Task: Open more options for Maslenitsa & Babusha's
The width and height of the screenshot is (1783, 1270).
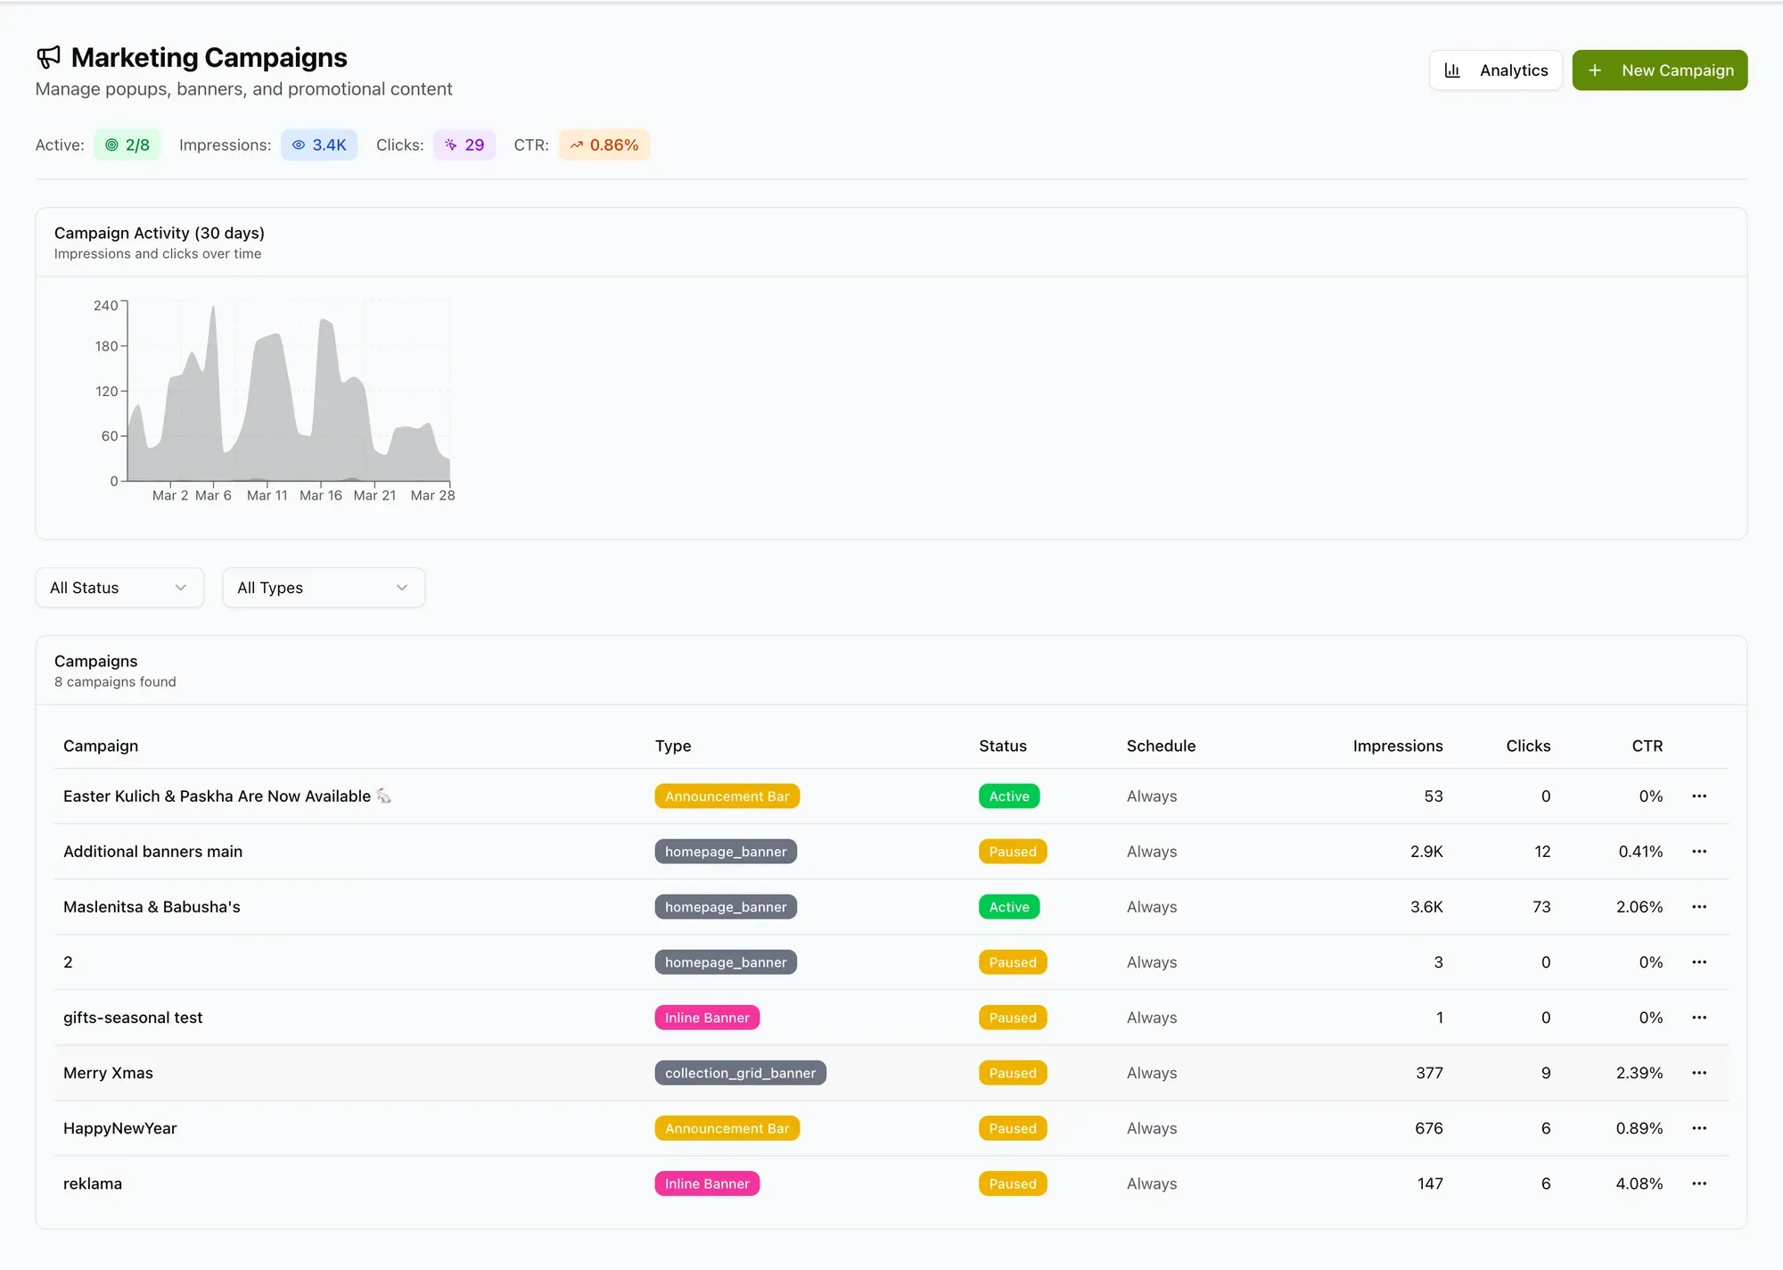Action: point(1699,906)
